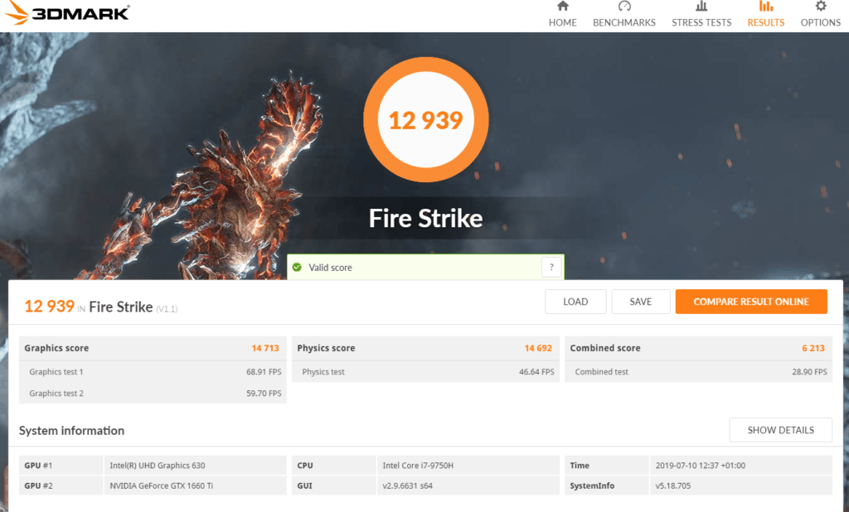
Task: Open the Options gear icon
Action: 820,7
